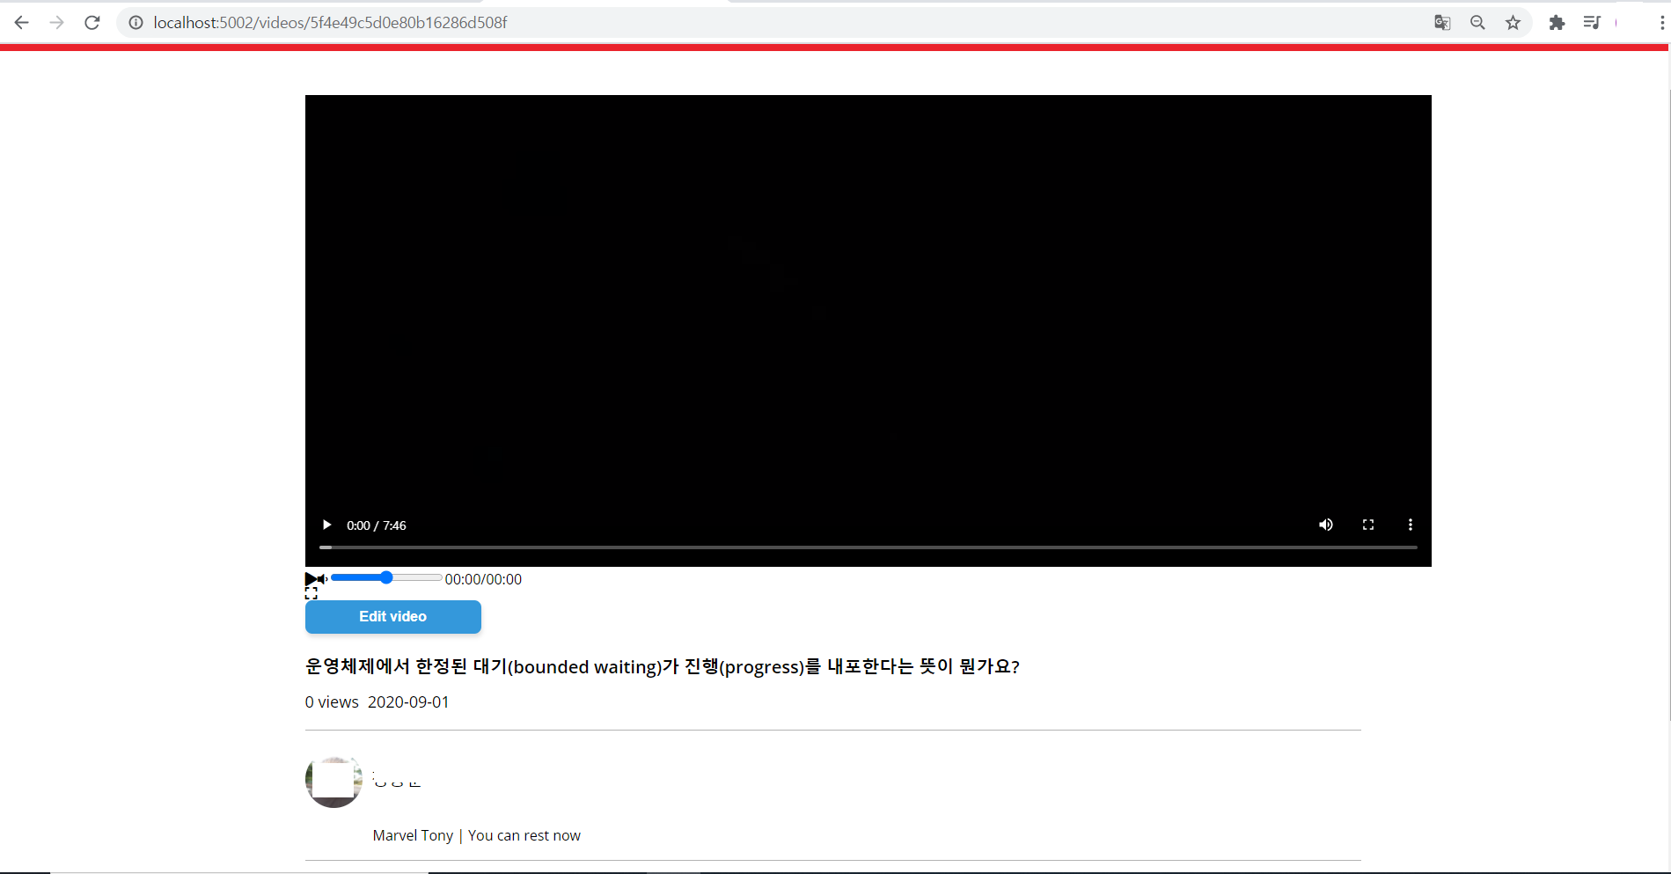Open Google Translate page option
This screenshot has width=1671, height=874.
pyautogui.click(x=1442, y=23)
